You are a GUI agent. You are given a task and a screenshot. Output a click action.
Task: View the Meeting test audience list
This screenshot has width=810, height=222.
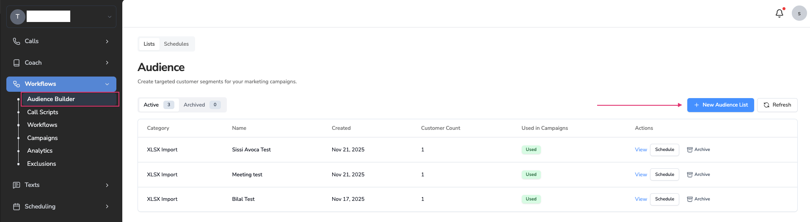click(x=641, y=175)
